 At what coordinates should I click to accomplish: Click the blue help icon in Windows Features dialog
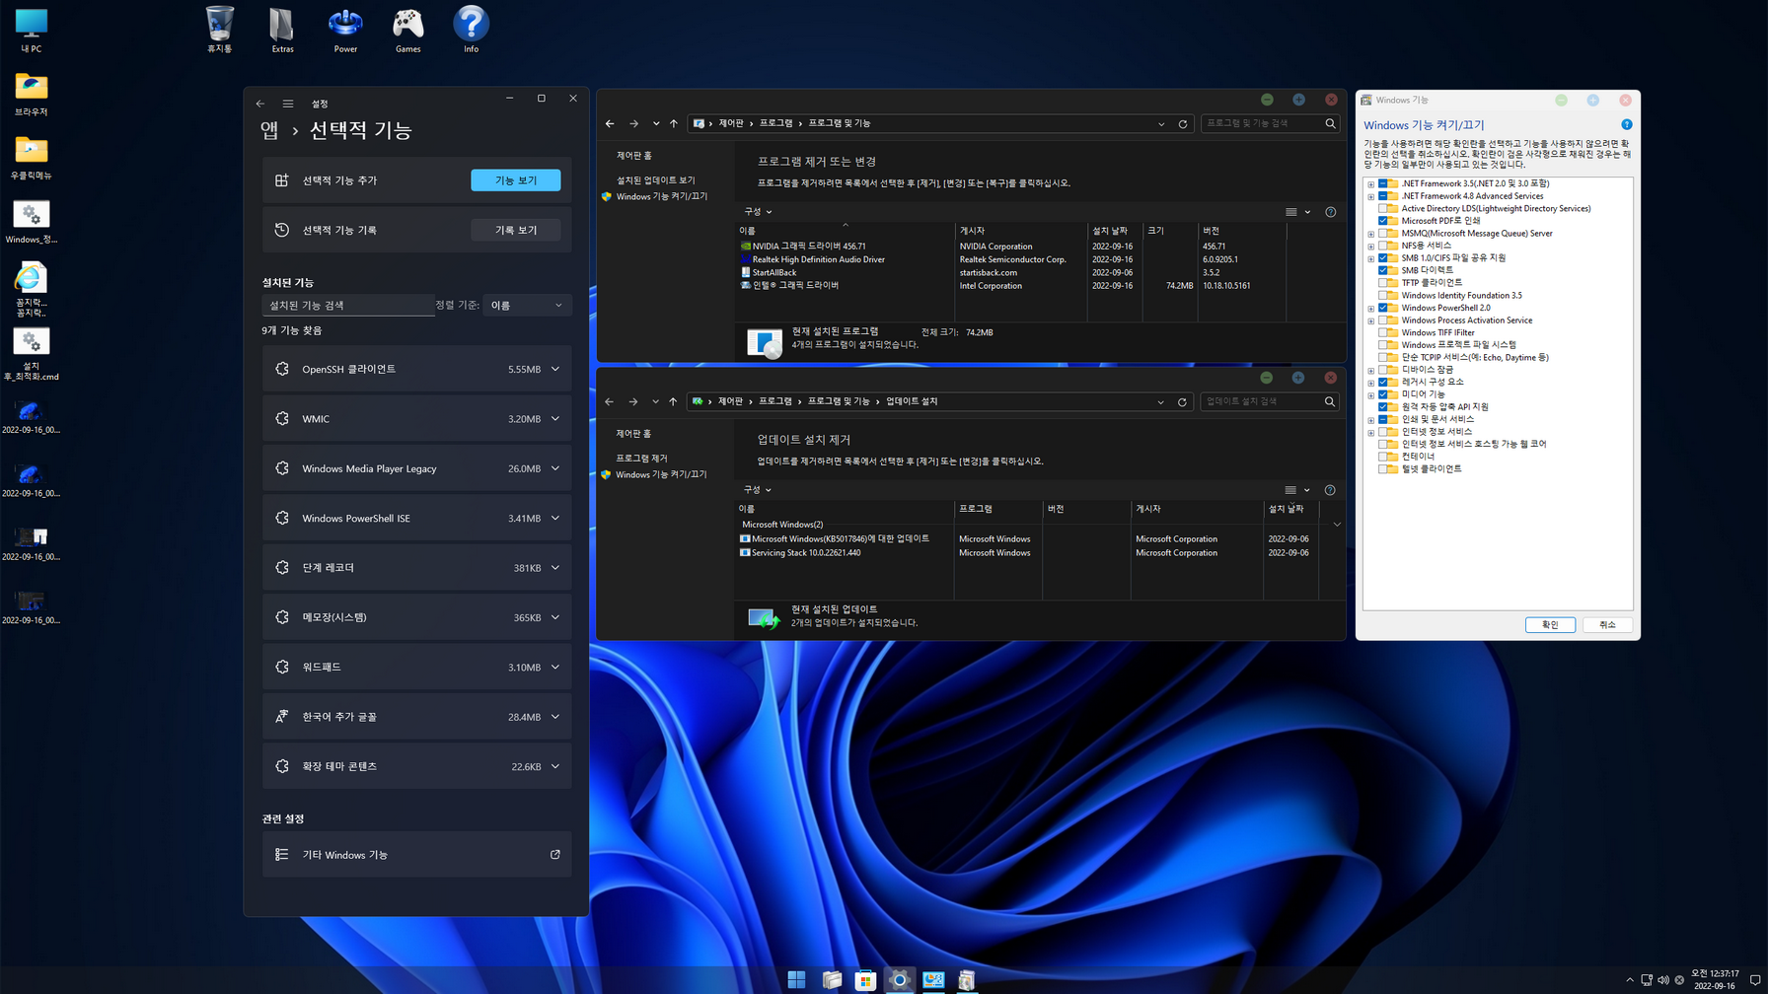pos(1627,124)
